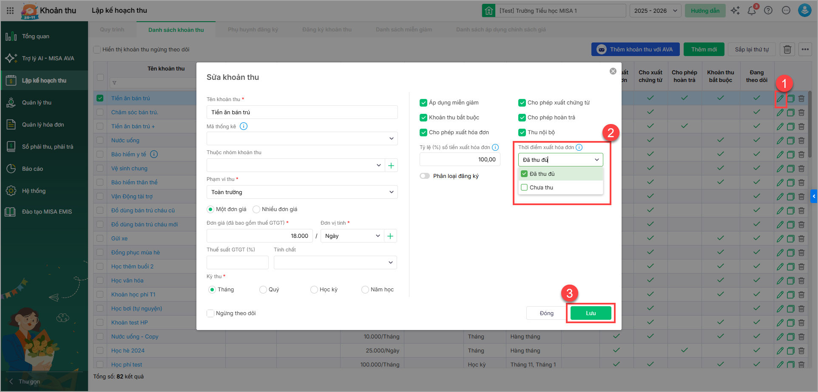This screenshot has width=818, height=392.
Task: Open the app launcher grid icon
Action: [10, 11]
